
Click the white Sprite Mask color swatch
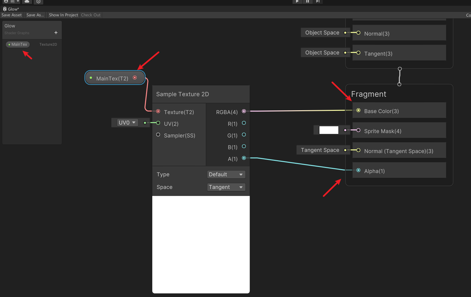(329, 130)
